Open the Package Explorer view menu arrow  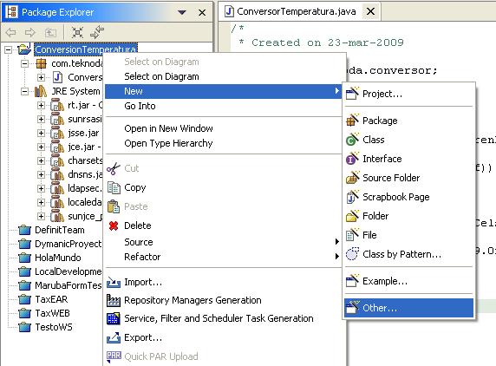click(182, 12)
